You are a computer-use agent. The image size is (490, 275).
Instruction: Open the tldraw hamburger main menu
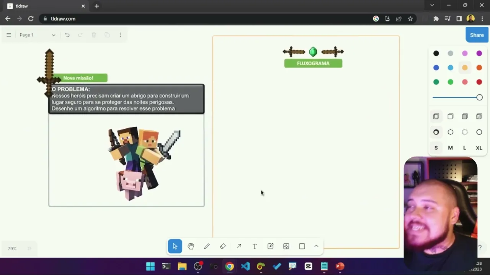click(x=8, y=35)
